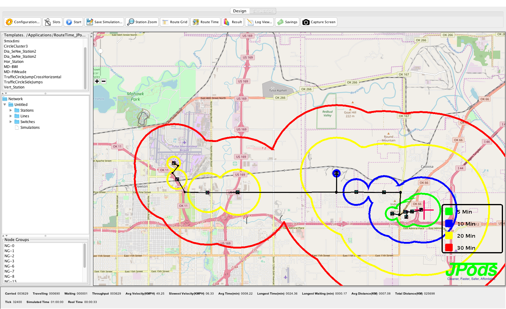
Task: Activate the Station Zoom magnifier
Action: pos(131,22)
